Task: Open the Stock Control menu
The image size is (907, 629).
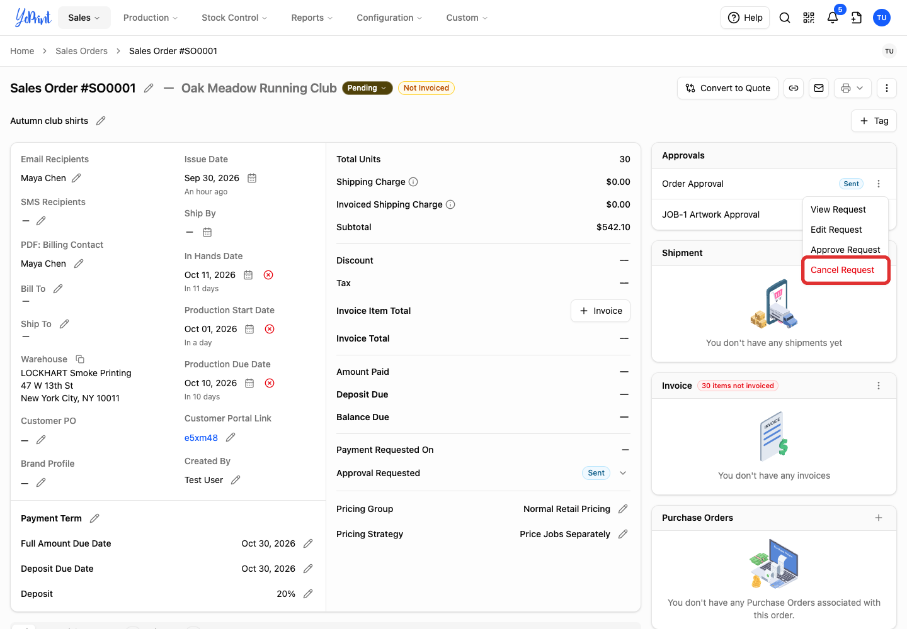Action: click(234, 18)
